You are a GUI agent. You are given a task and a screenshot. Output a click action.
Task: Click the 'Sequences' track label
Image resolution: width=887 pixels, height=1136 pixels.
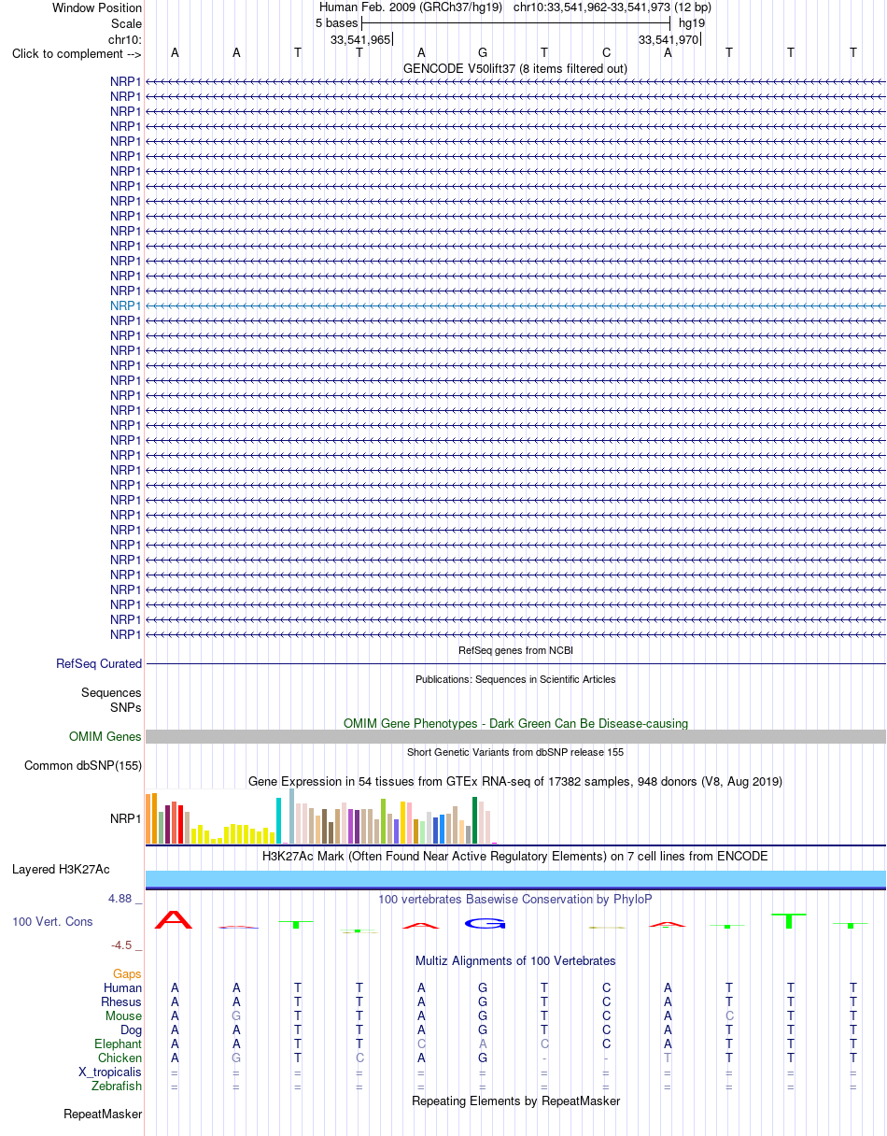click(111, 693)
